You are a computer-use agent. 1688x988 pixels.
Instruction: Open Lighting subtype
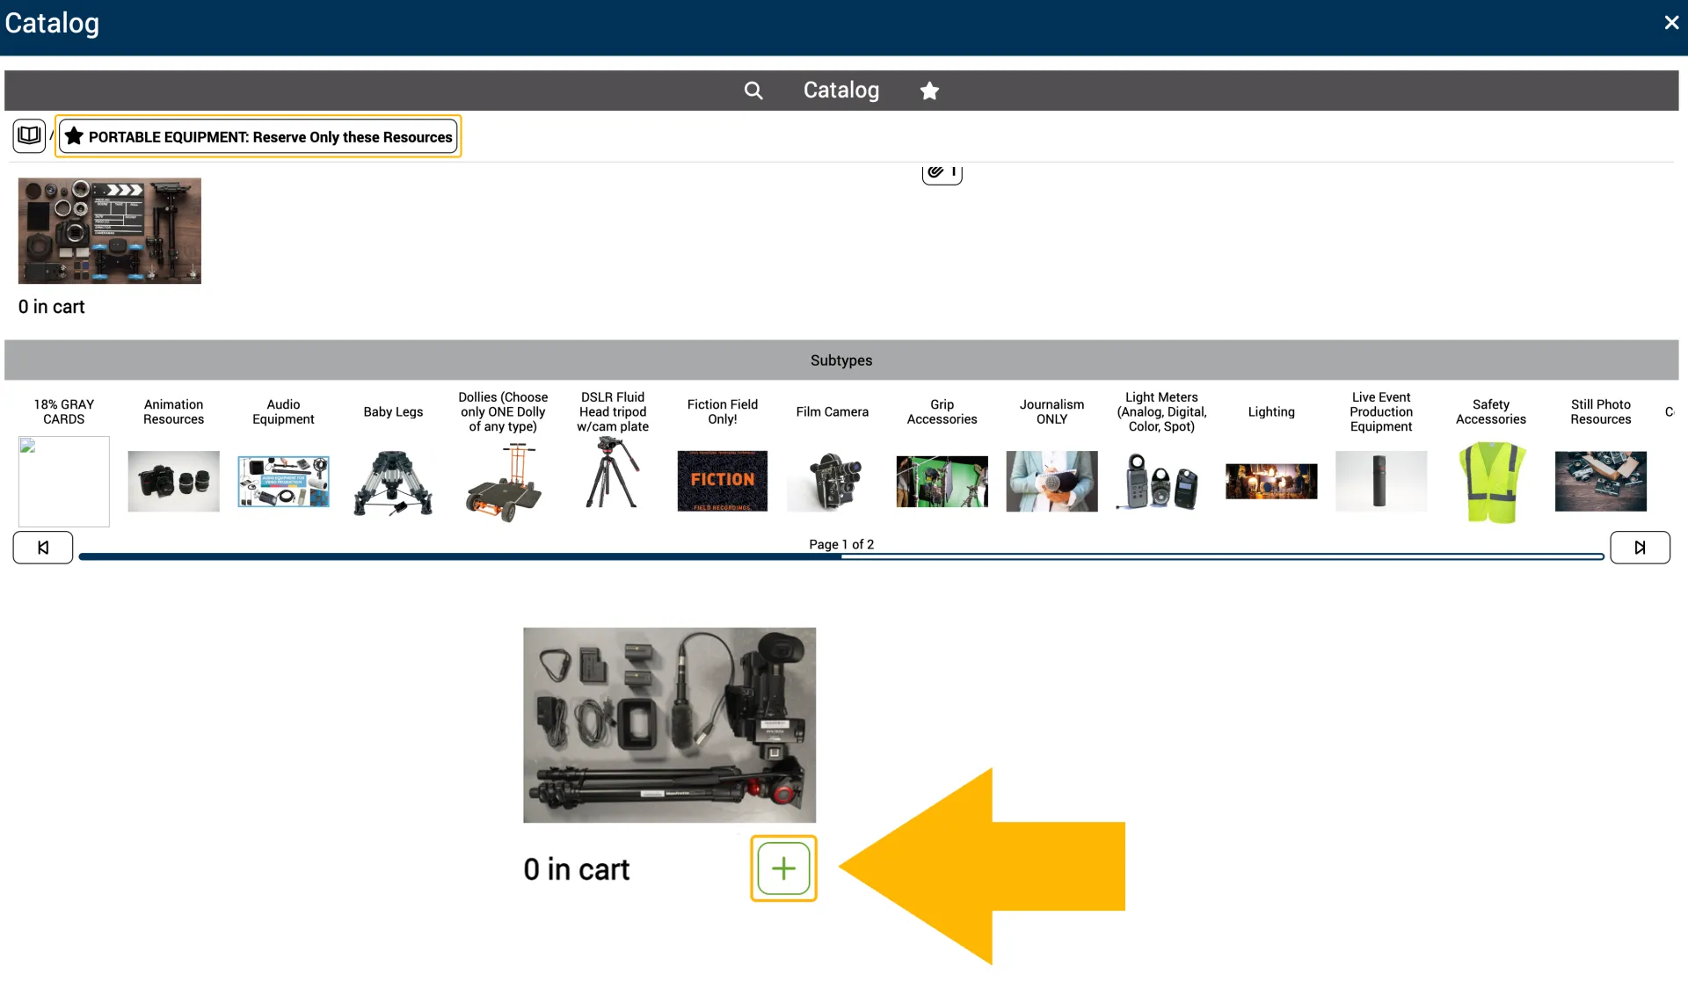1271,481
